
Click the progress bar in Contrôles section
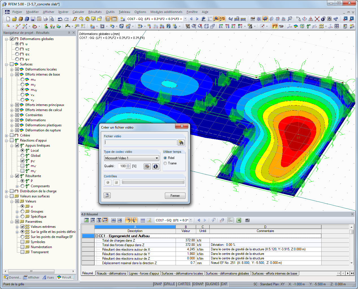tap(153, 182)
